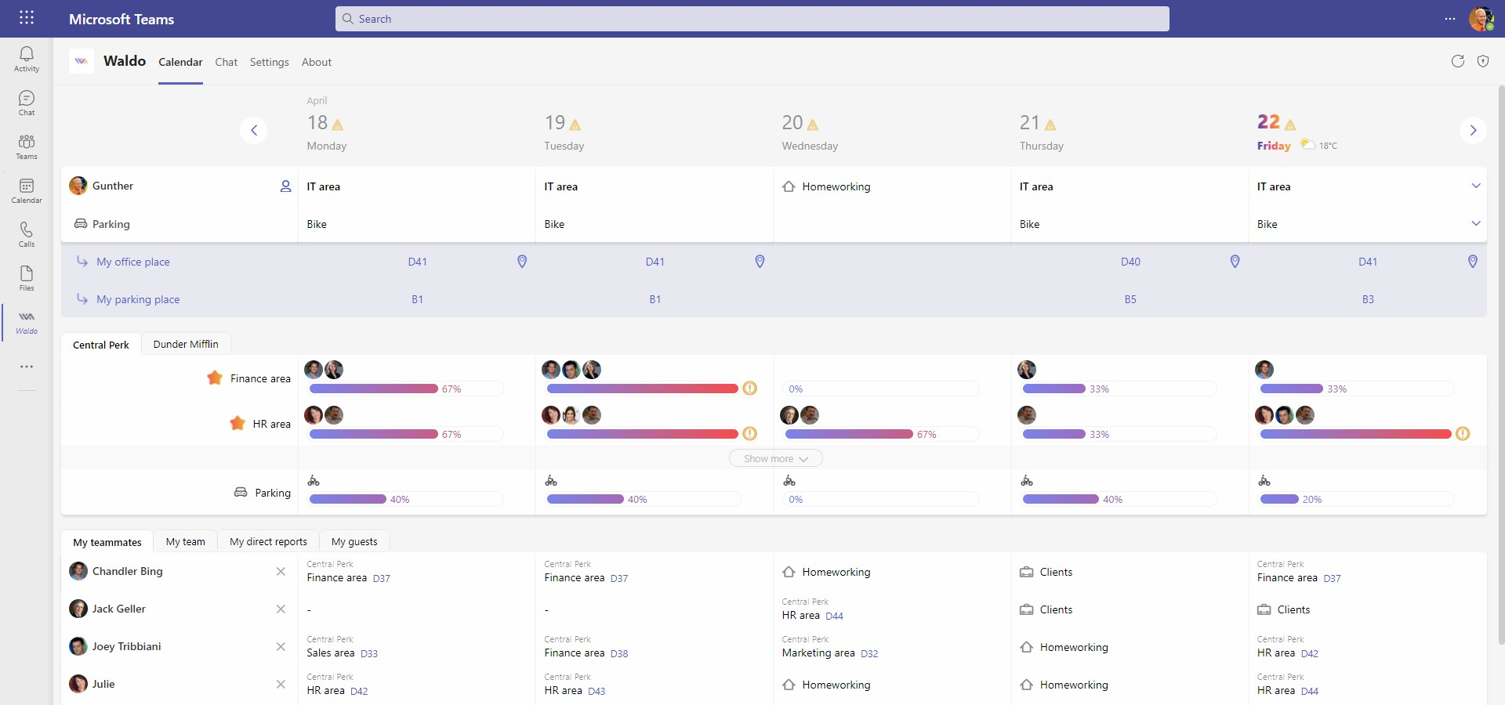
Task: Click Monday D41 location pin
Action: pyautogui.click(x=522, y=262)
